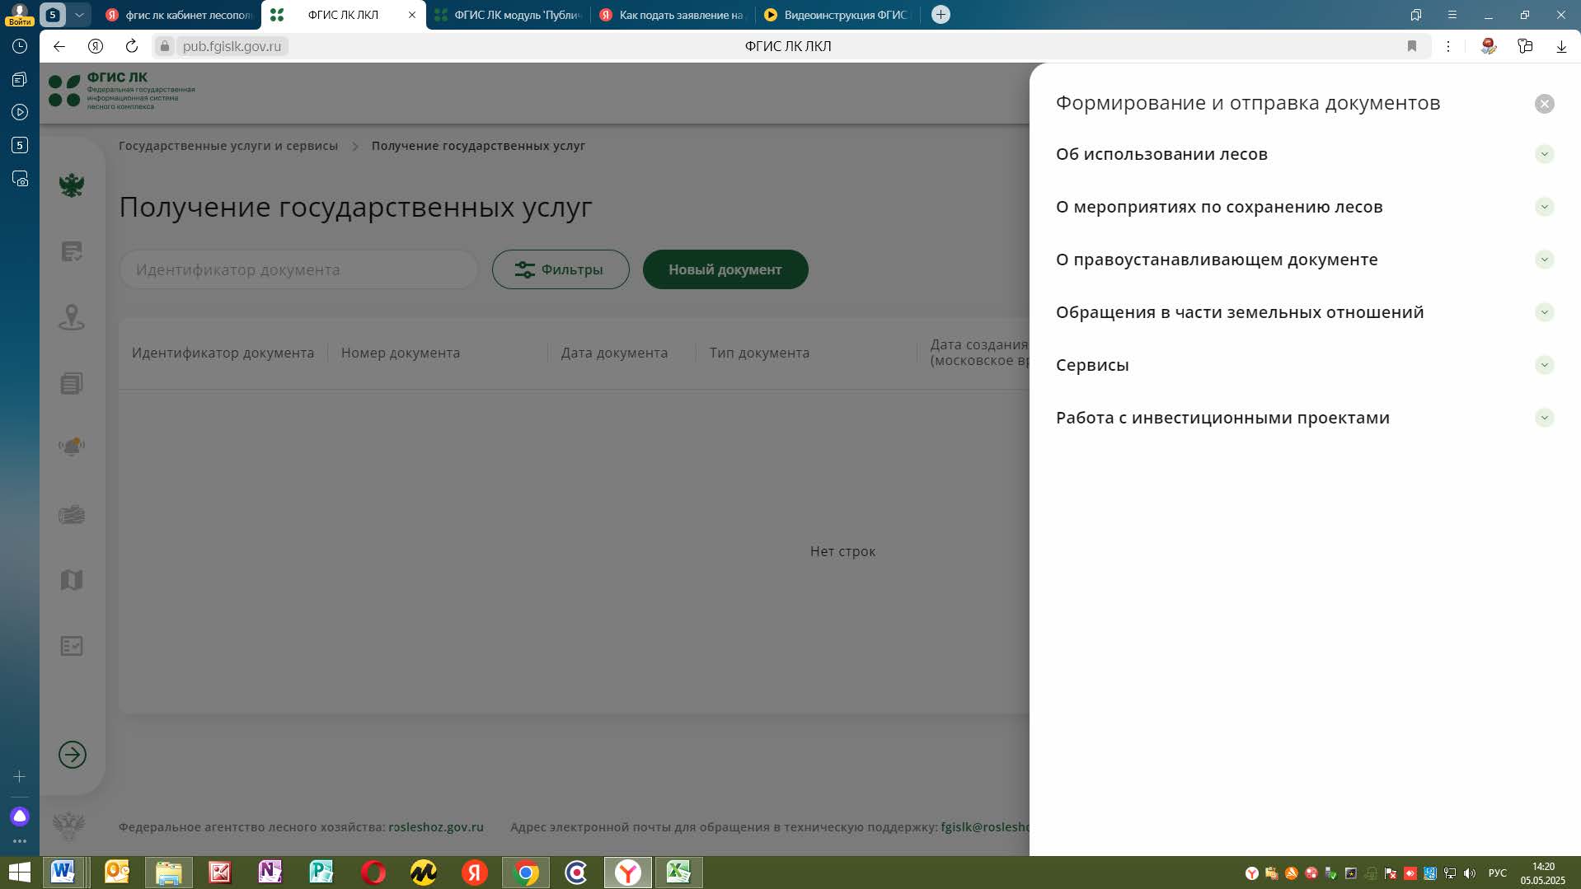Open browser downloads arrow icon
Screen dimensions: 1581x889
coord(1561,46)
